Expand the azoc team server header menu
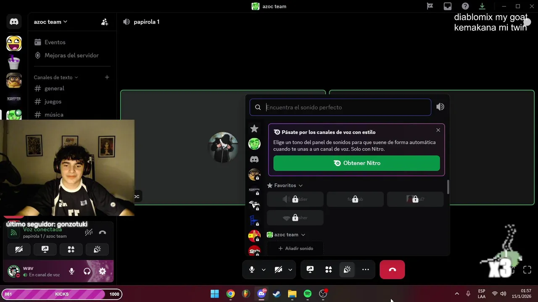The image size is (538, 302). click(x=50, y=22)
